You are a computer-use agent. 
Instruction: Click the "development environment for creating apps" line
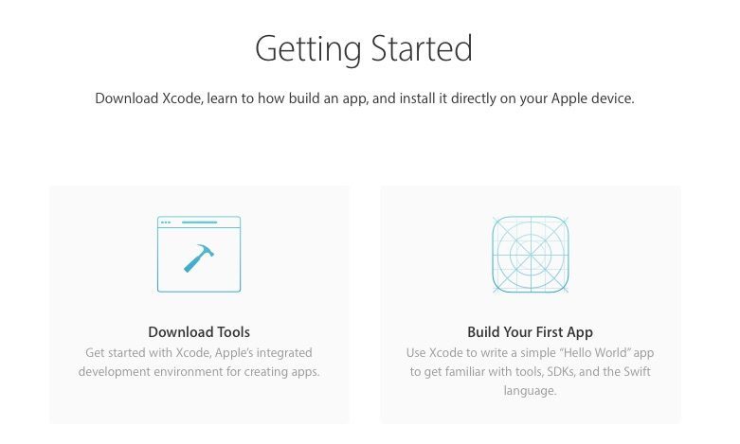click(x=199, y=372)
